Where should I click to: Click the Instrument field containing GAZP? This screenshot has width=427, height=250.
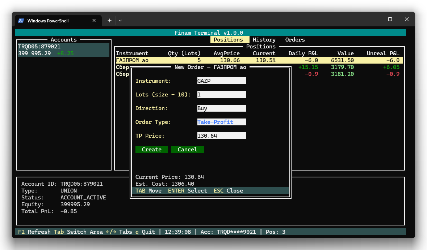[221, 81]
